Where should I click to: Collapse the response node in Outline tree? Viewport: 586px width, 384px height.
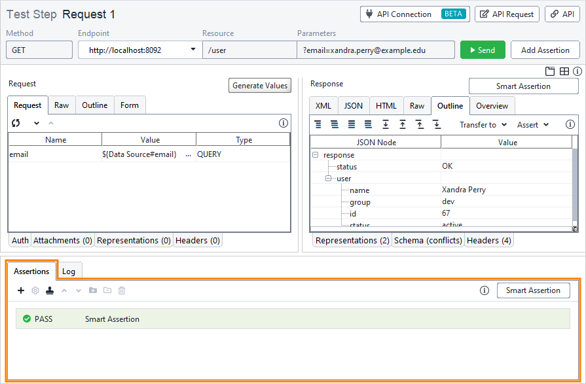315,154
